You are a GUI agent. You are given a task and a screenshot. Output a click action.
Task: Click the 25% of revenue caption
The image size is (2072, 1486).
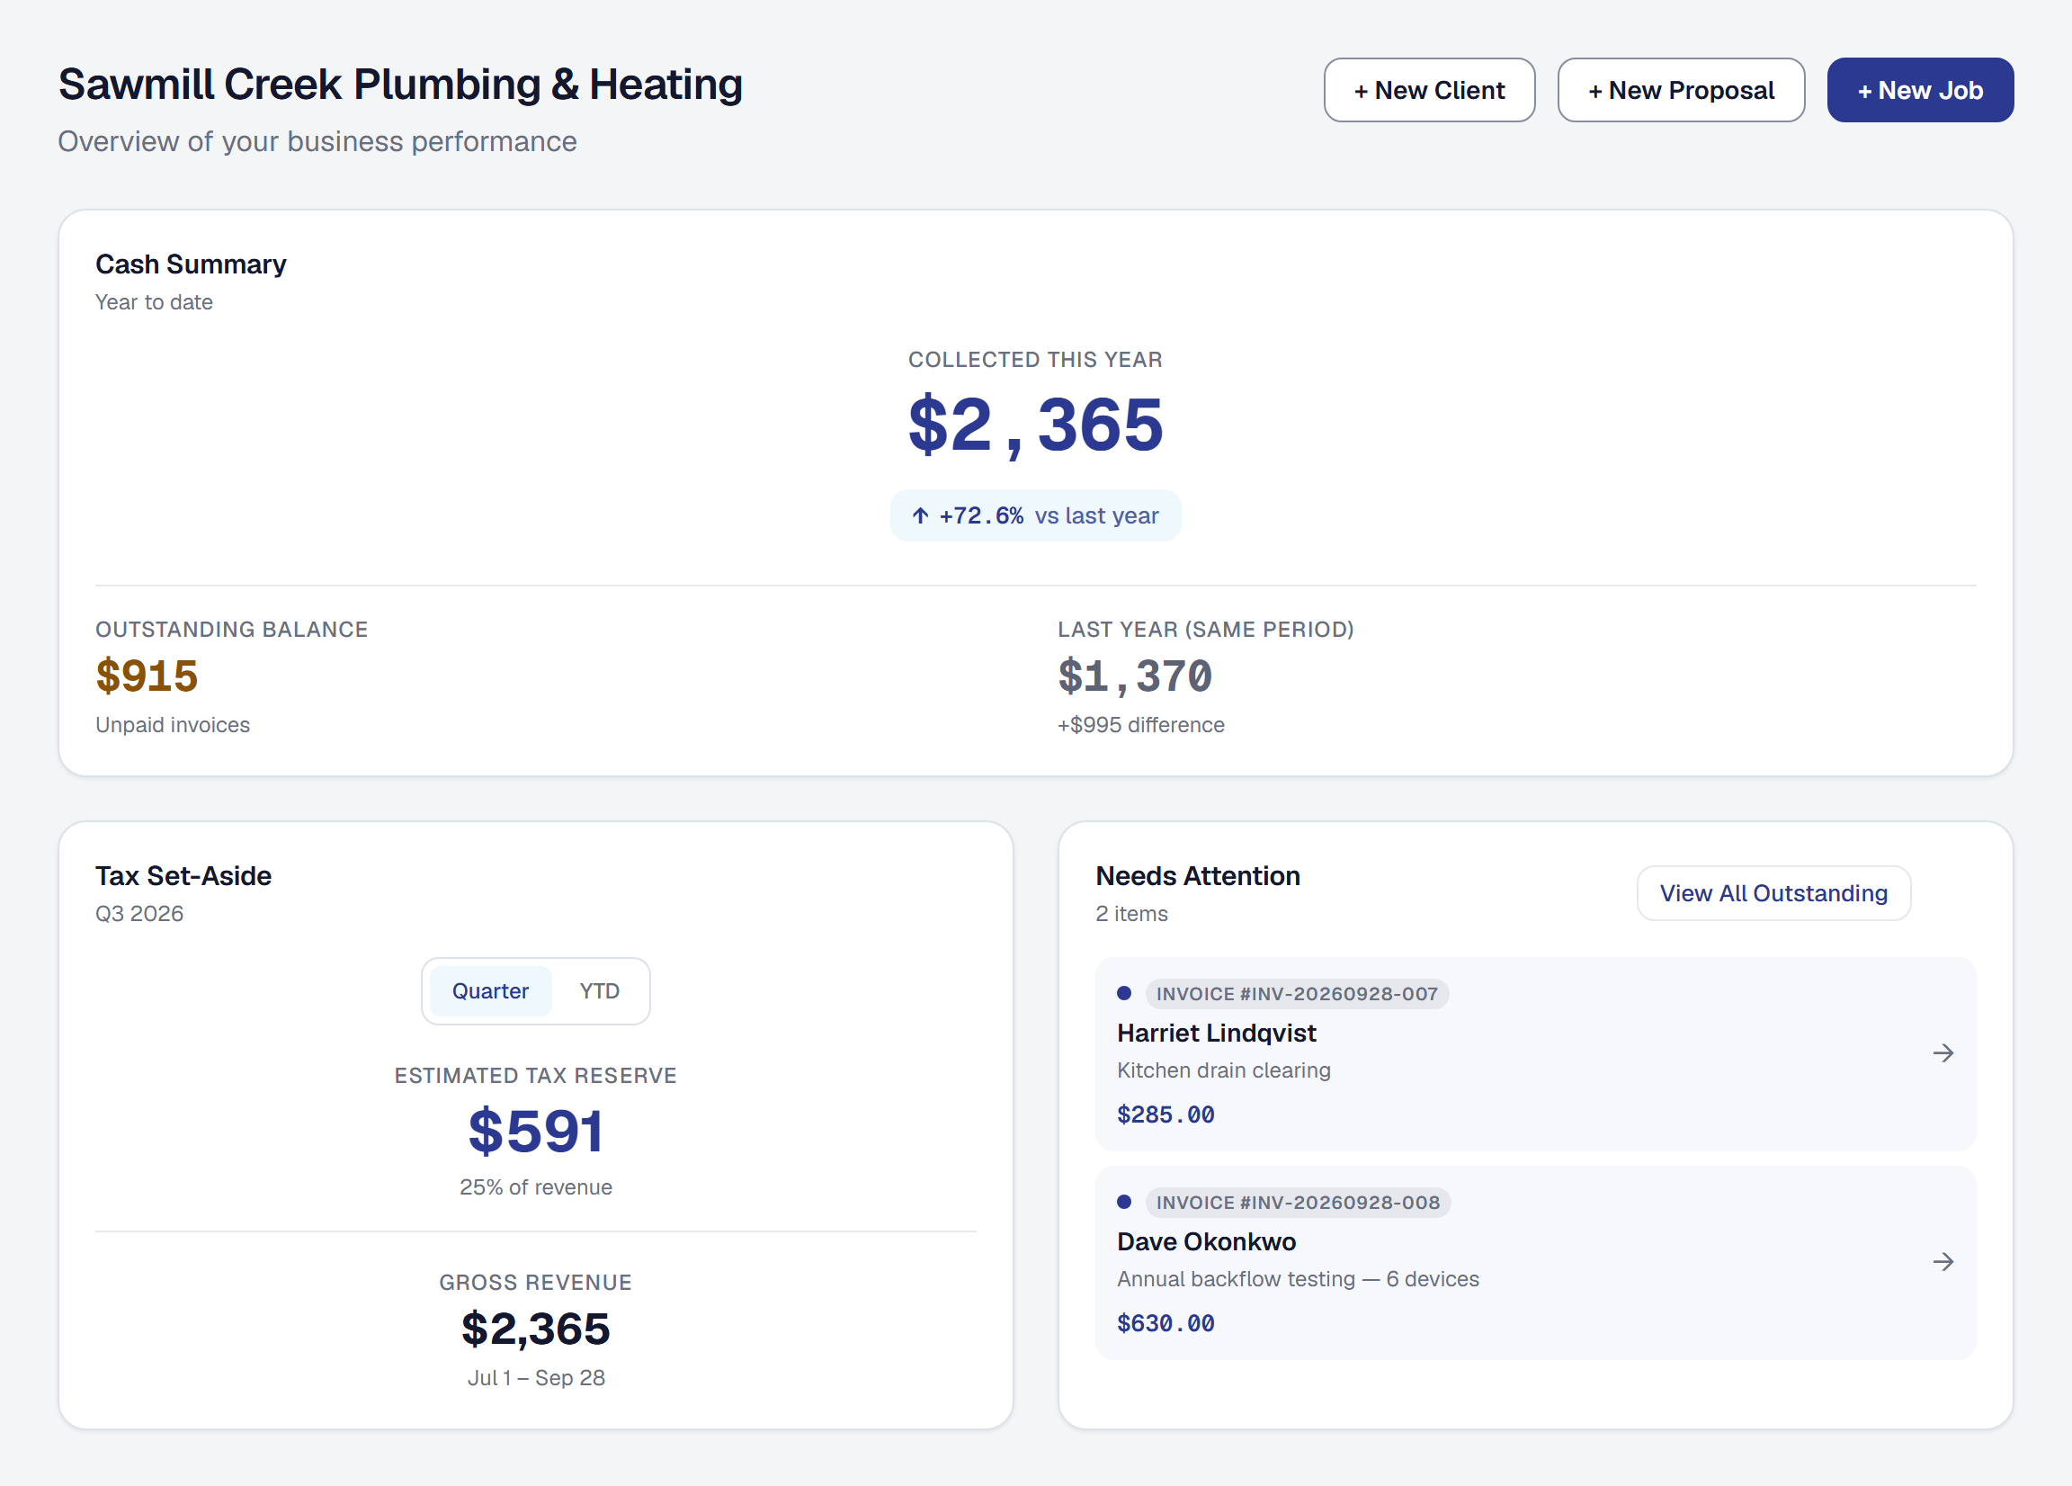535,1187
